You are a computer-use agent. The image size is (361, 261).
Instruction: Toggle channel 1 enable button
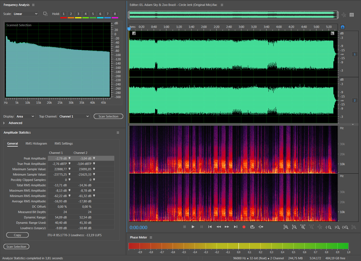point(355,54)
